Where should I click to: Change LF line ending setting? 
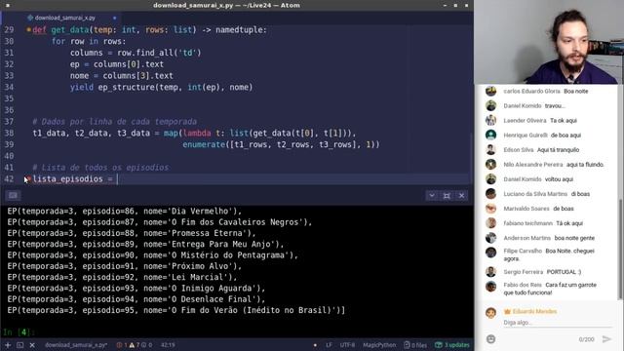(329, 345)
